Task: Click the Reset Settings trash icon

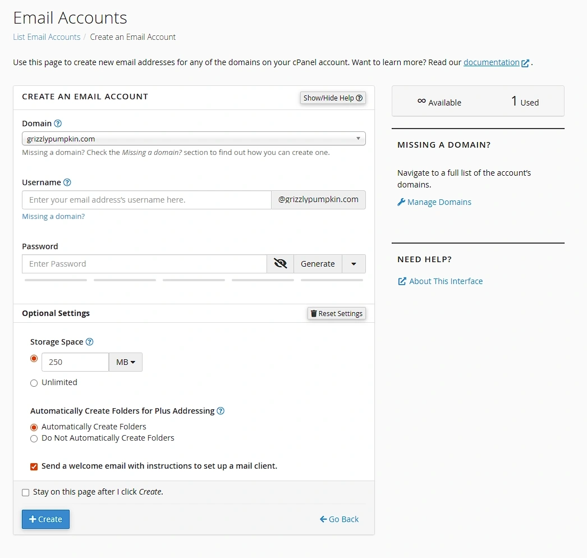Action: pos(314,313)
